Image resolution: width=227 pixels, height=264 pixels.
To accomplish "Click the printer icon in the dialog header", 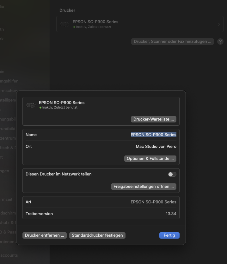I will coord(31,105).
